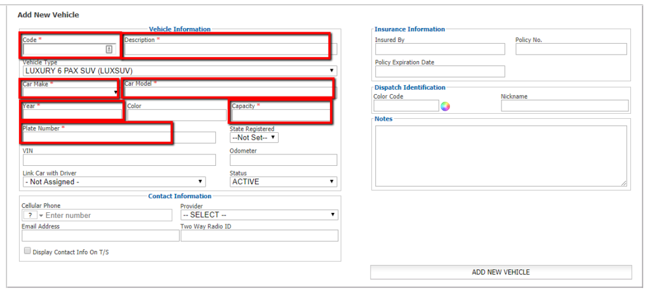Click the Notes textarea resize handle
650x293 pixels.
coord(623,183)
